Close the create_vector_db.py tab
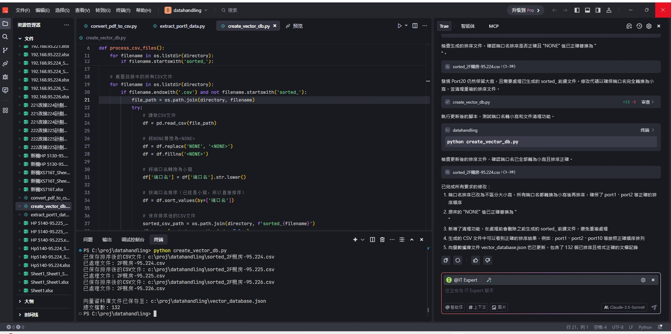 pos(275,26)
